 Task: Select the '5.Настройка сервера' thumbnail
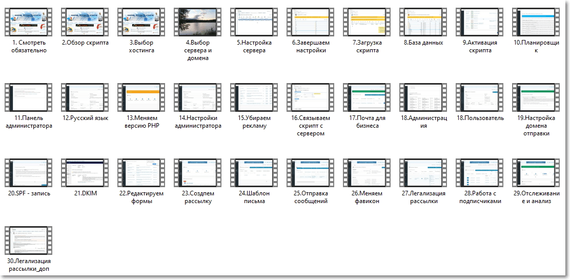pos(254,22)
